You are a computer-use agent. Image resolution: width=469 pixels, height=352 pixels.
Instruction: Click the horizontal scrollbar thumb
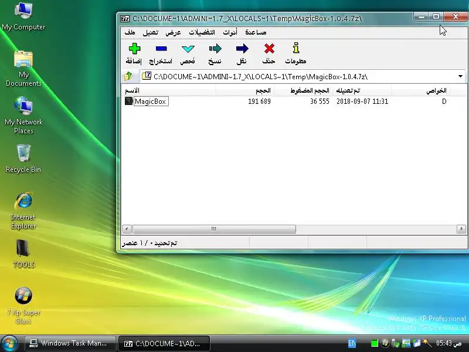point(214,229)
